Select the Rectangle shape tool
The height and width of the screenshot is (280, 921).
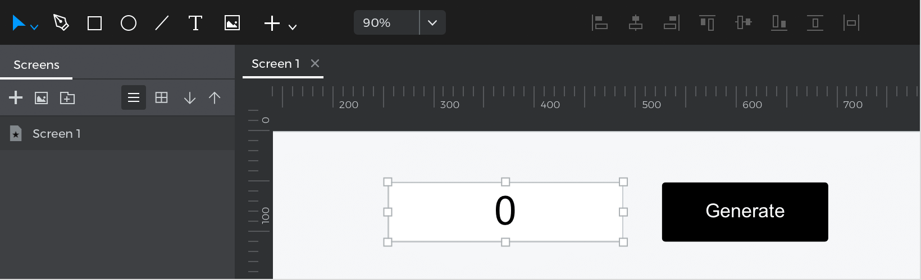(94, 23)
